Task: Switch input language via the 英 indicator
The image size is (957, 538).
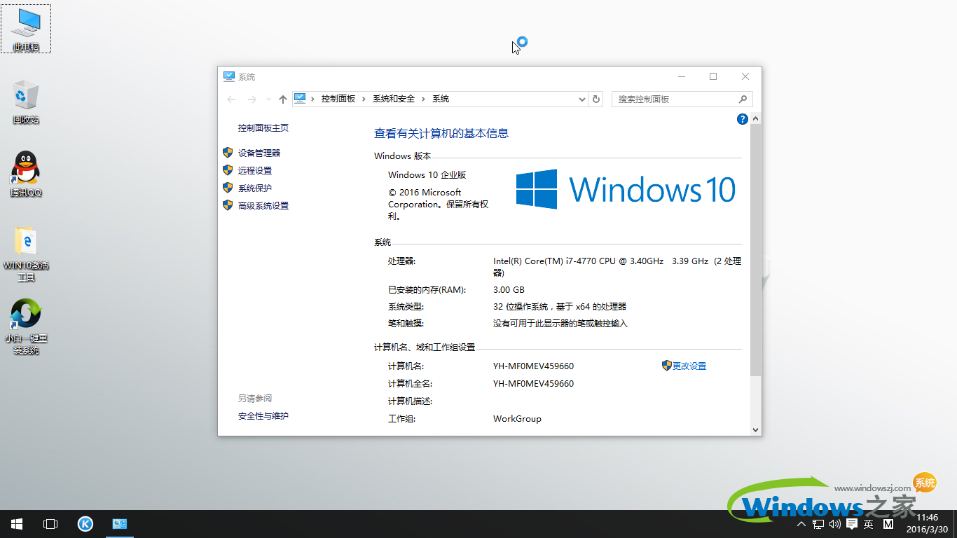Action: tap(867, 523)
